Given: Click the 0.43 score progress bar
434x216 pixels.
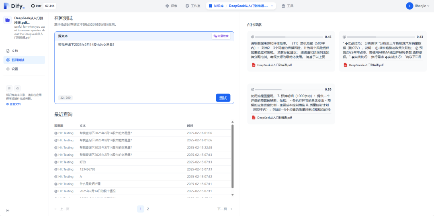Looking at the screenshot, I should click(x=381, y=37).
